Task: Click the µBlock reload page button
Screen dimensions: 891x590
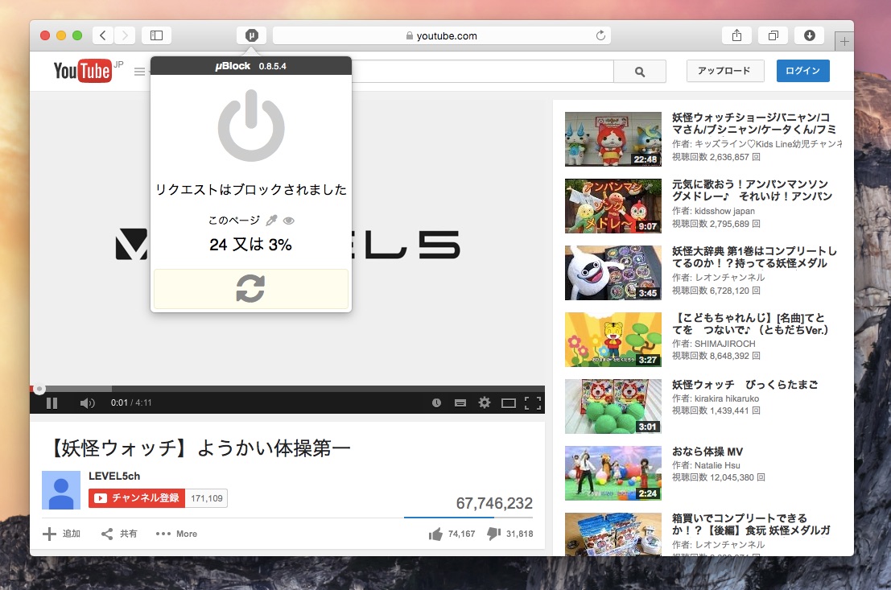Action: coord(250,289)
